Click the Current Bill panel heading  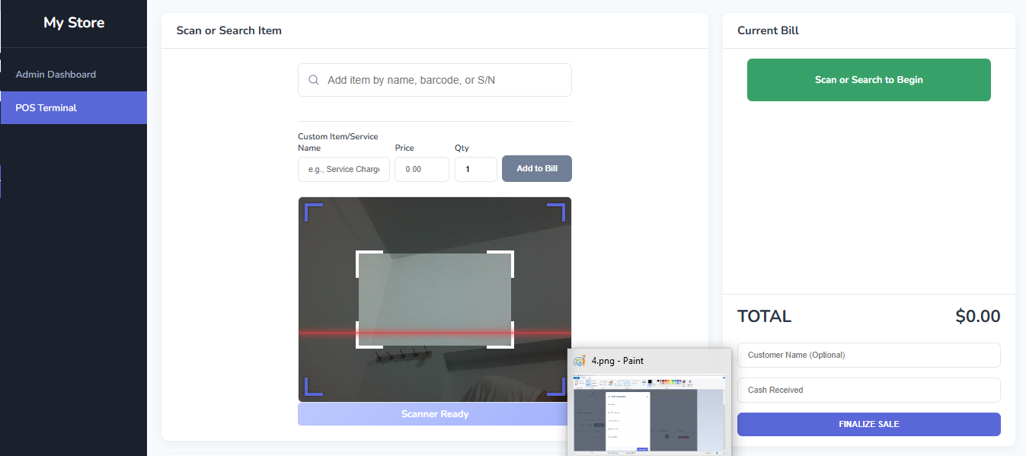(x=768, y=31)
